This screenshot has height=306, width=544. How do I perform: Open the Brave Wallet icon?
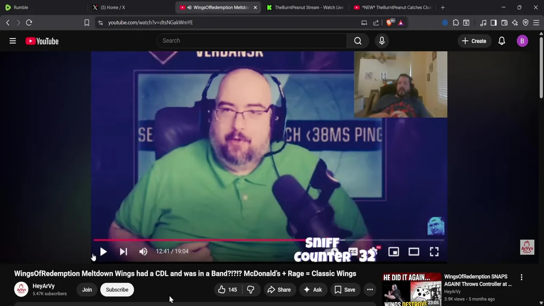(x=504, y=23)
